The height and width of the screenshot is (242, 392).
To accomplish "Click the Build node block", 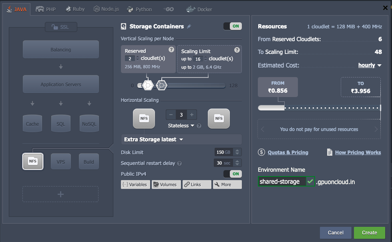I will coord(89,161).
